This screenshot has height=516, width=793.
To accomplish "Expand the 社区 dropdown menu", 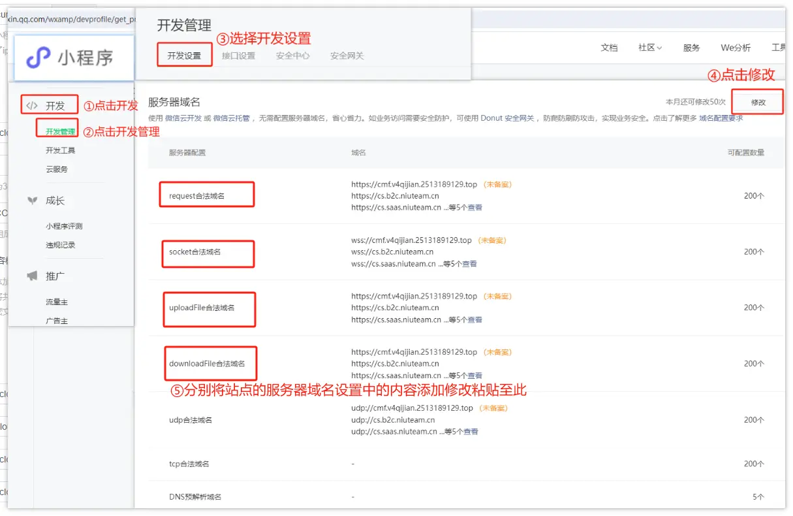I will [x=649, y=48].
